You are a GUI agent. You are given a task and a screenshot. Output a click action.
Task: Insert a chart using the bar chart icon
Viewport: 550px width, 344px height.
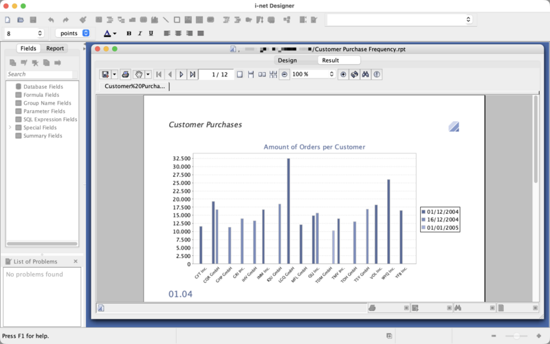[154, 20]
